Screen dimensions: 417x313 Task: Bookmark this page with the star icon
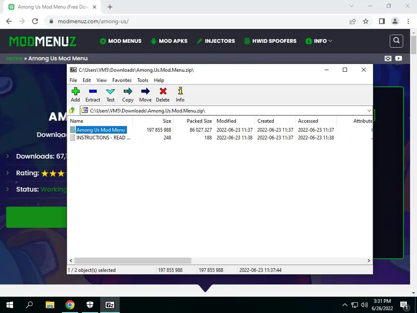point(366,21)
